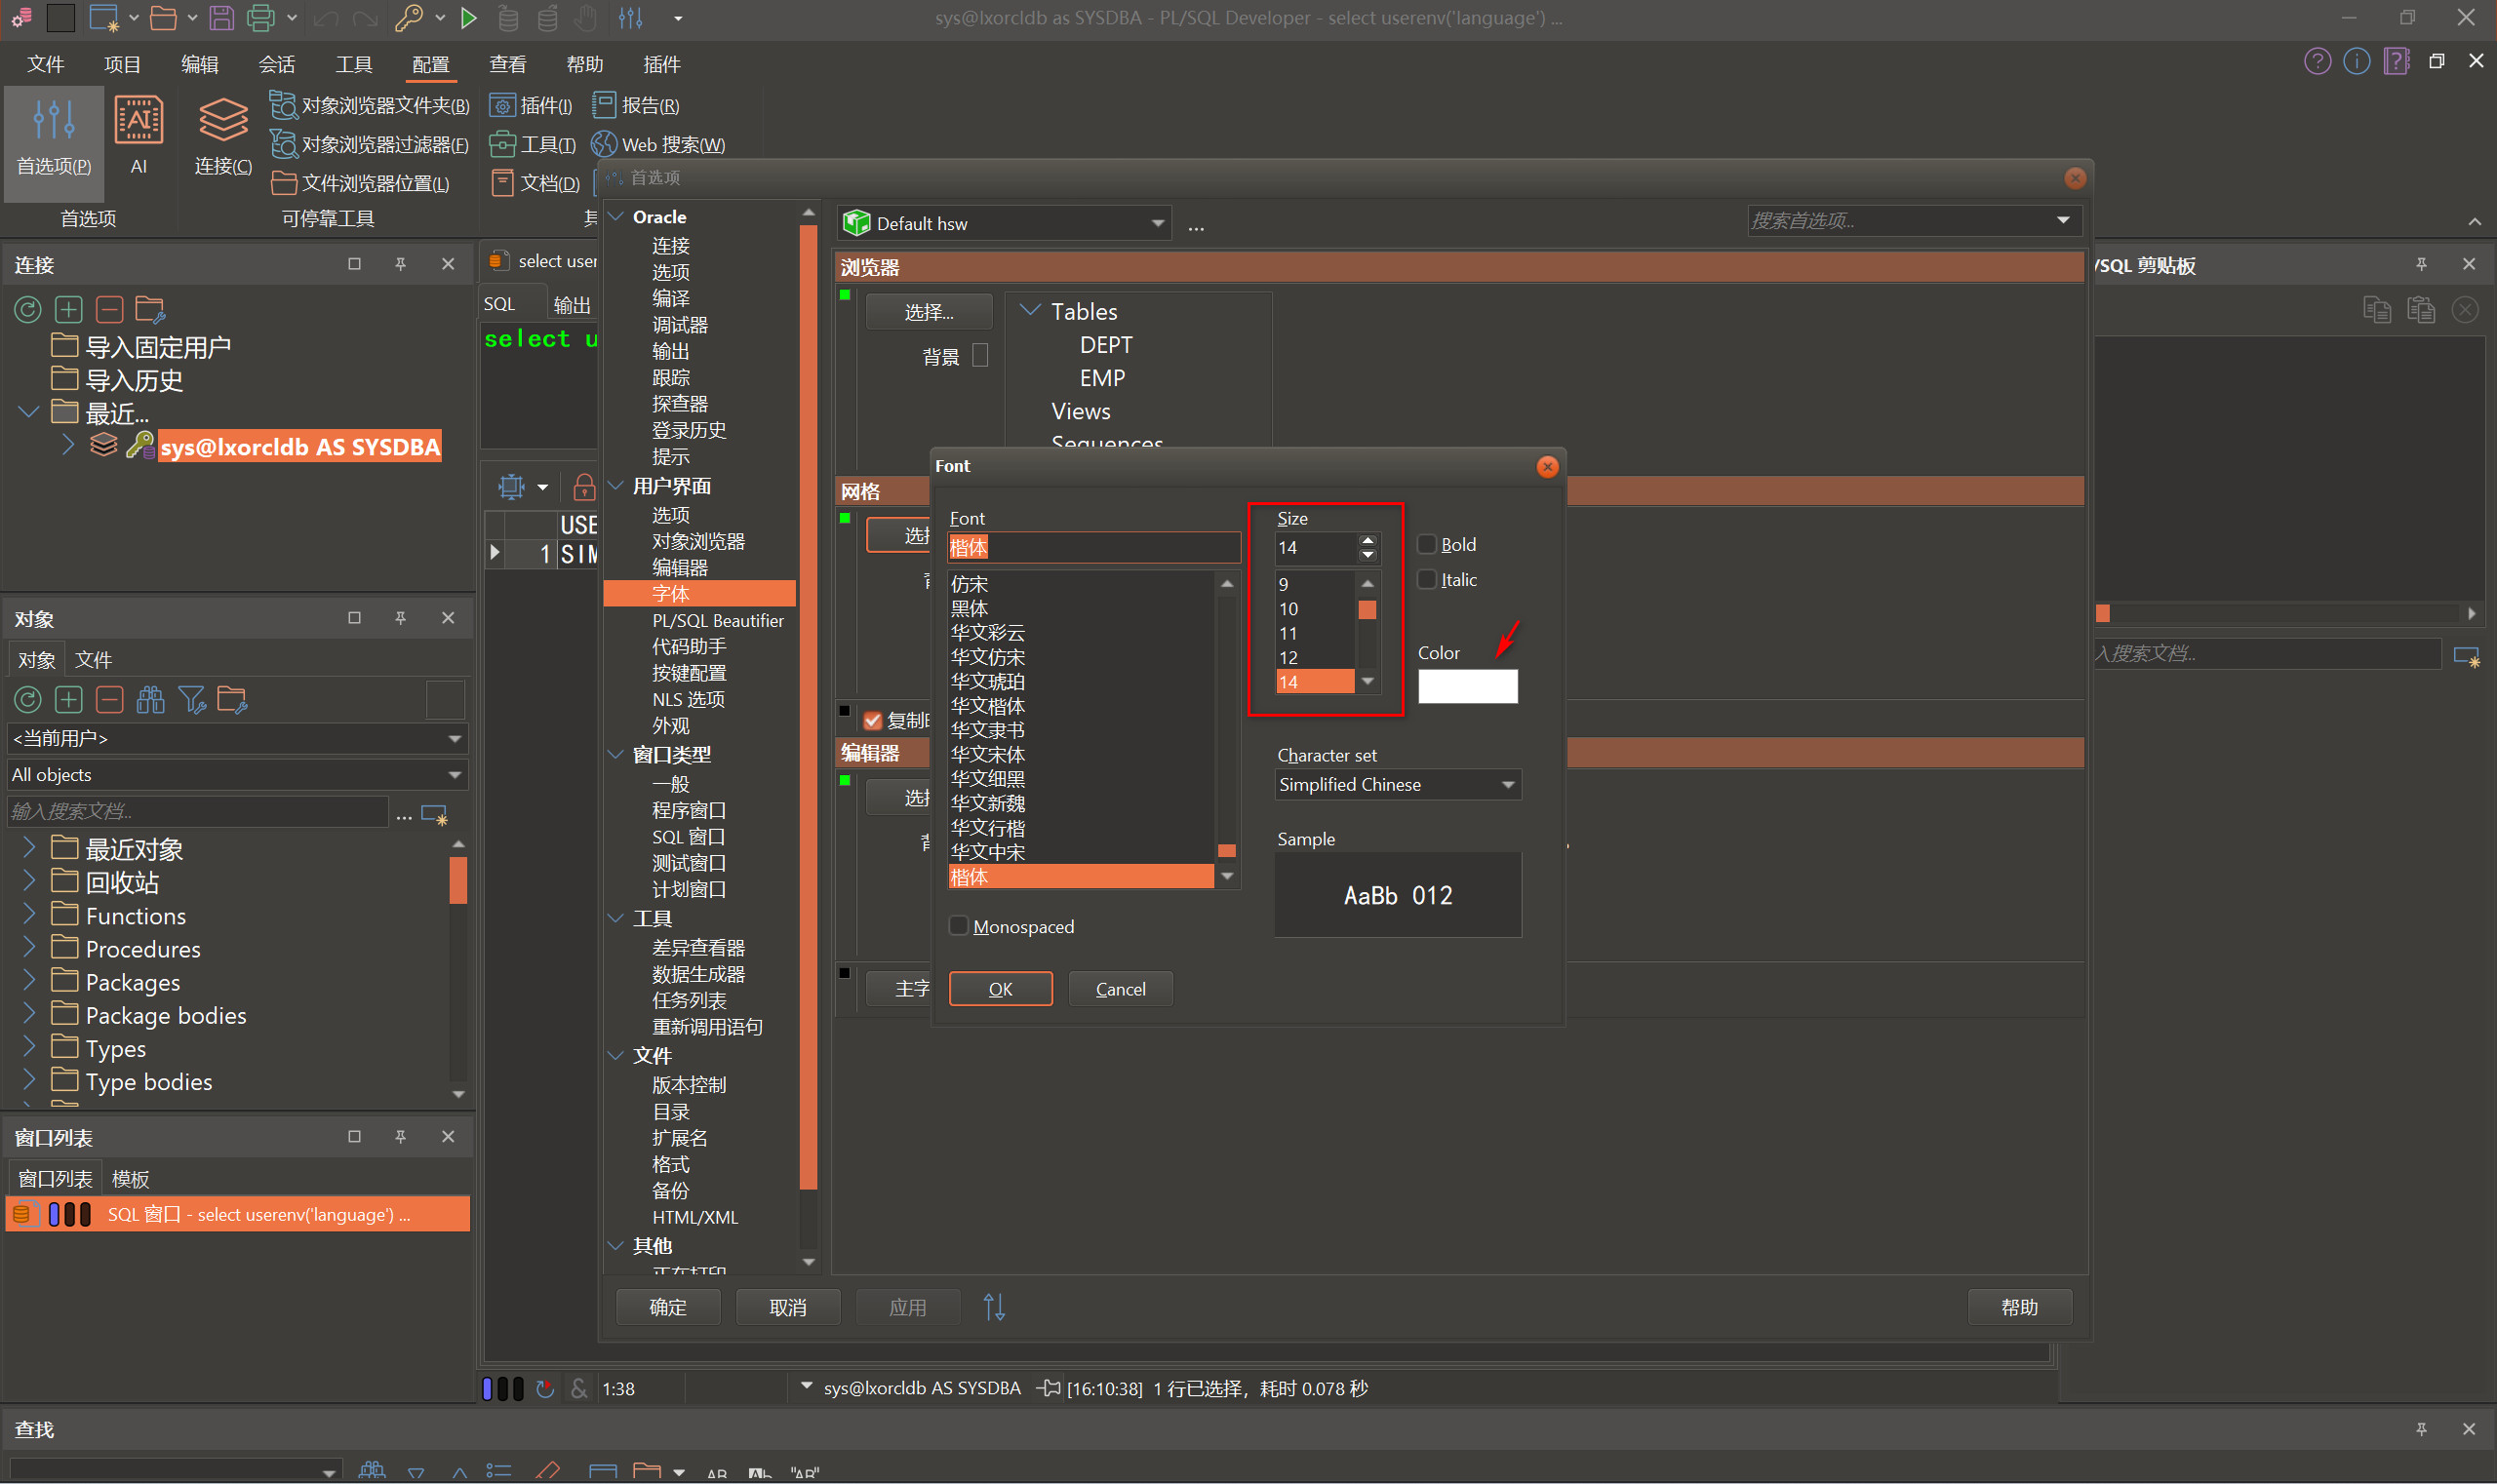The width and height of the screenshot is (2497, 1484).
Task: Open the 工具 menu
Action: pos(353,65)
